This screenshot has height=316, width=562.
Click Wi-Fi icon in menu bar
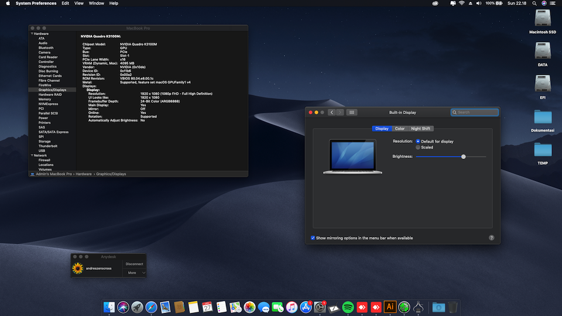coord(462,4)
